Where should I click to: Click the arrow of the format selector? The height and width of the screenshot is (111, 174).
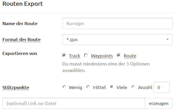[x=167, y=40]
